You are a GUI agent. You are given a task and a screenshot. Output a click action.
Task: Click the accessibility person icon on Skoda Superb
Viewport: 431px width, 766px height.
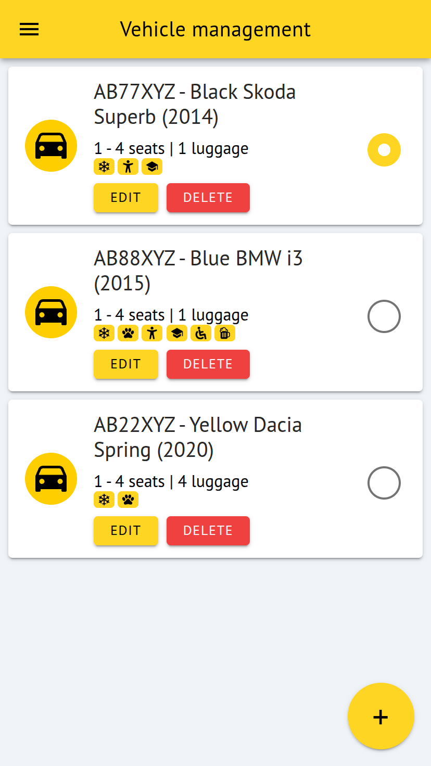tap(128, 167)
